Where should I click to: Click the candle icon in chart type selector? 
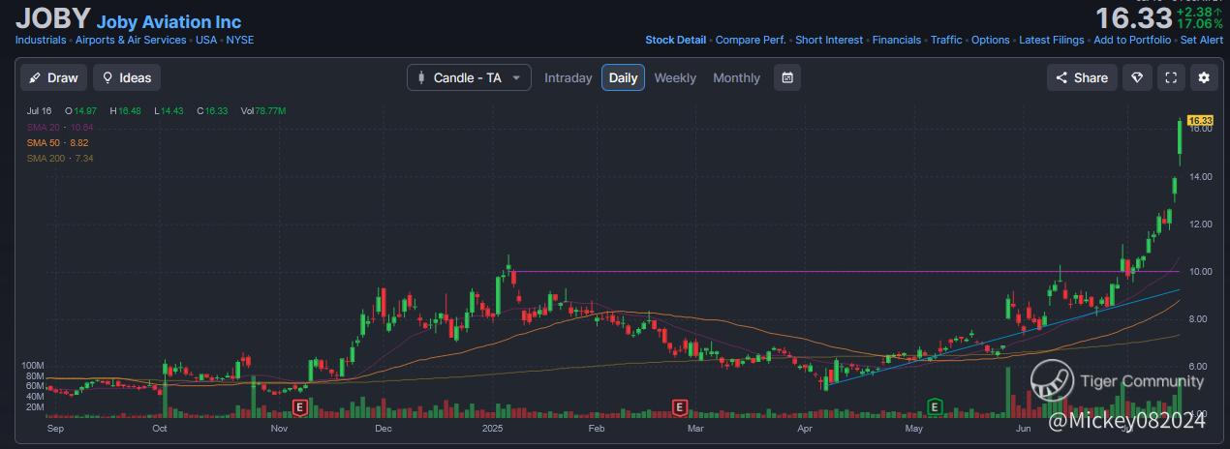[x=421, y=77]
